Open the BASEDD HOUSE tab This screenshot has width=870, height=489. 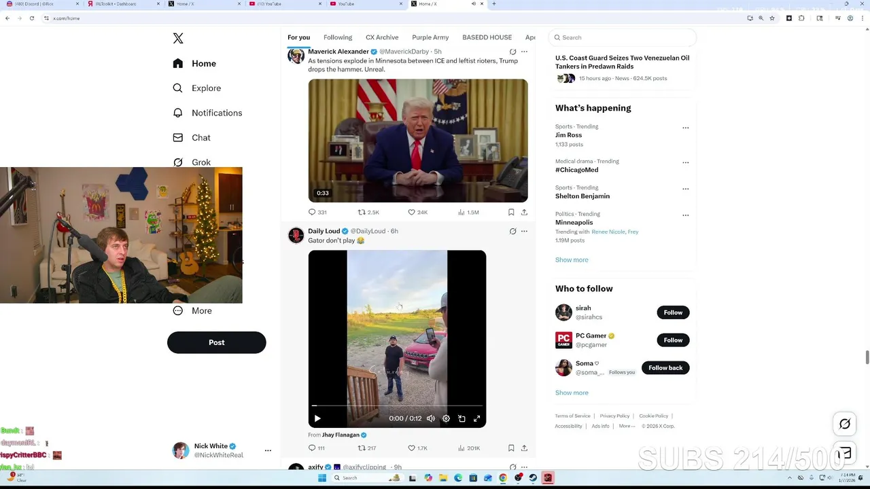tap(487, 37)
